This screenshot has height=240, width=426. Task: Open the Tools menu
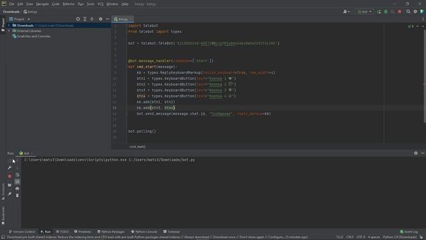pyautogui.click(x=91, y=4)
